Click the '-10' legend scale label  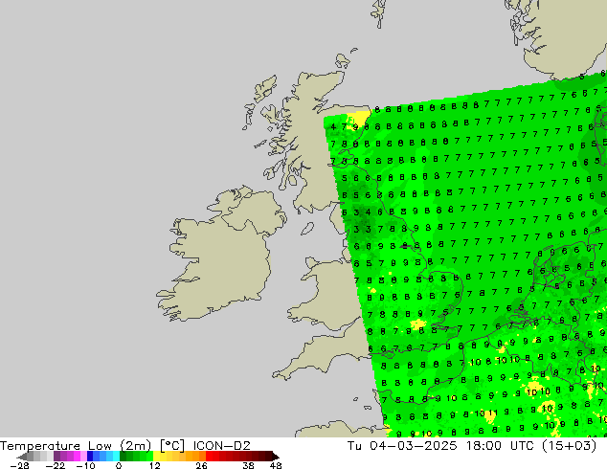[x=85, y=465]
